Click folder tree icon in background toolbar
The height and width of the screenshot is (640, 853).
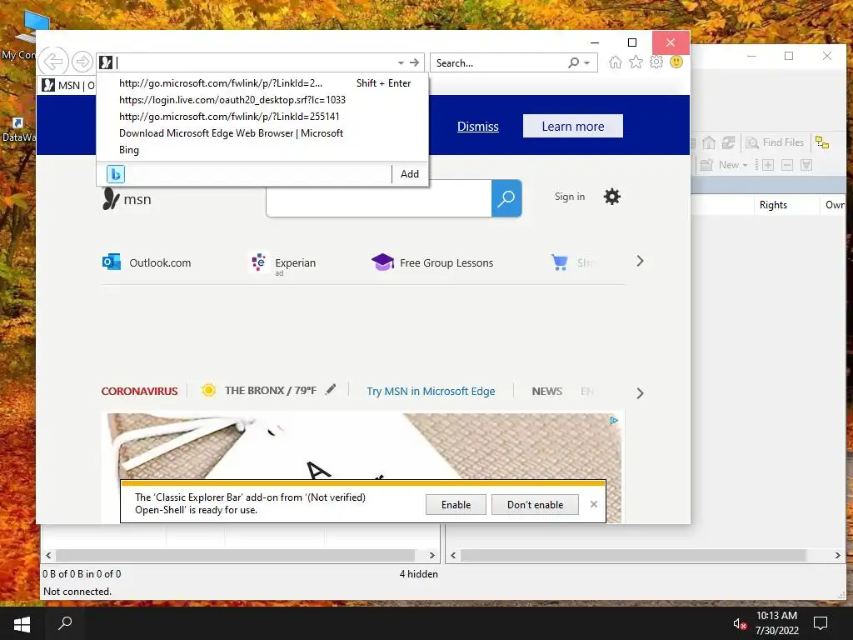point(822,142)
